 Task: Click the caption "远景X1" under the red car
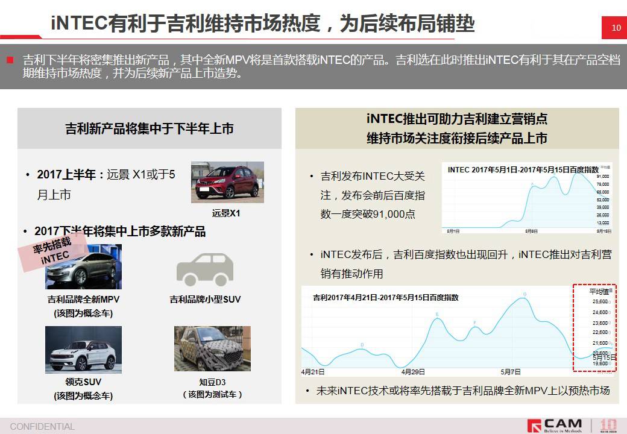tap(226, 213)
